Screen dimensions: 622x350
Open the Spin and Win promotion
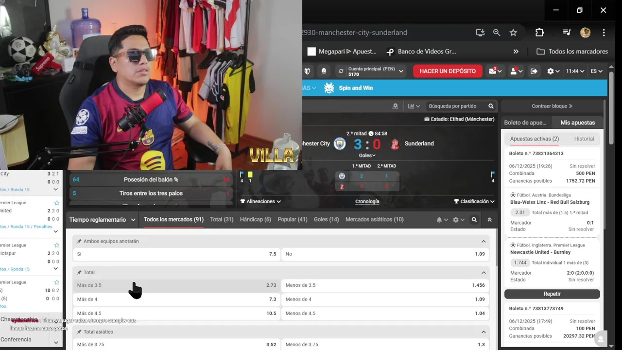click(x=348, y=88)
